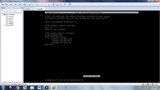Click the thumbnail bar view icon

coord(57,4)
